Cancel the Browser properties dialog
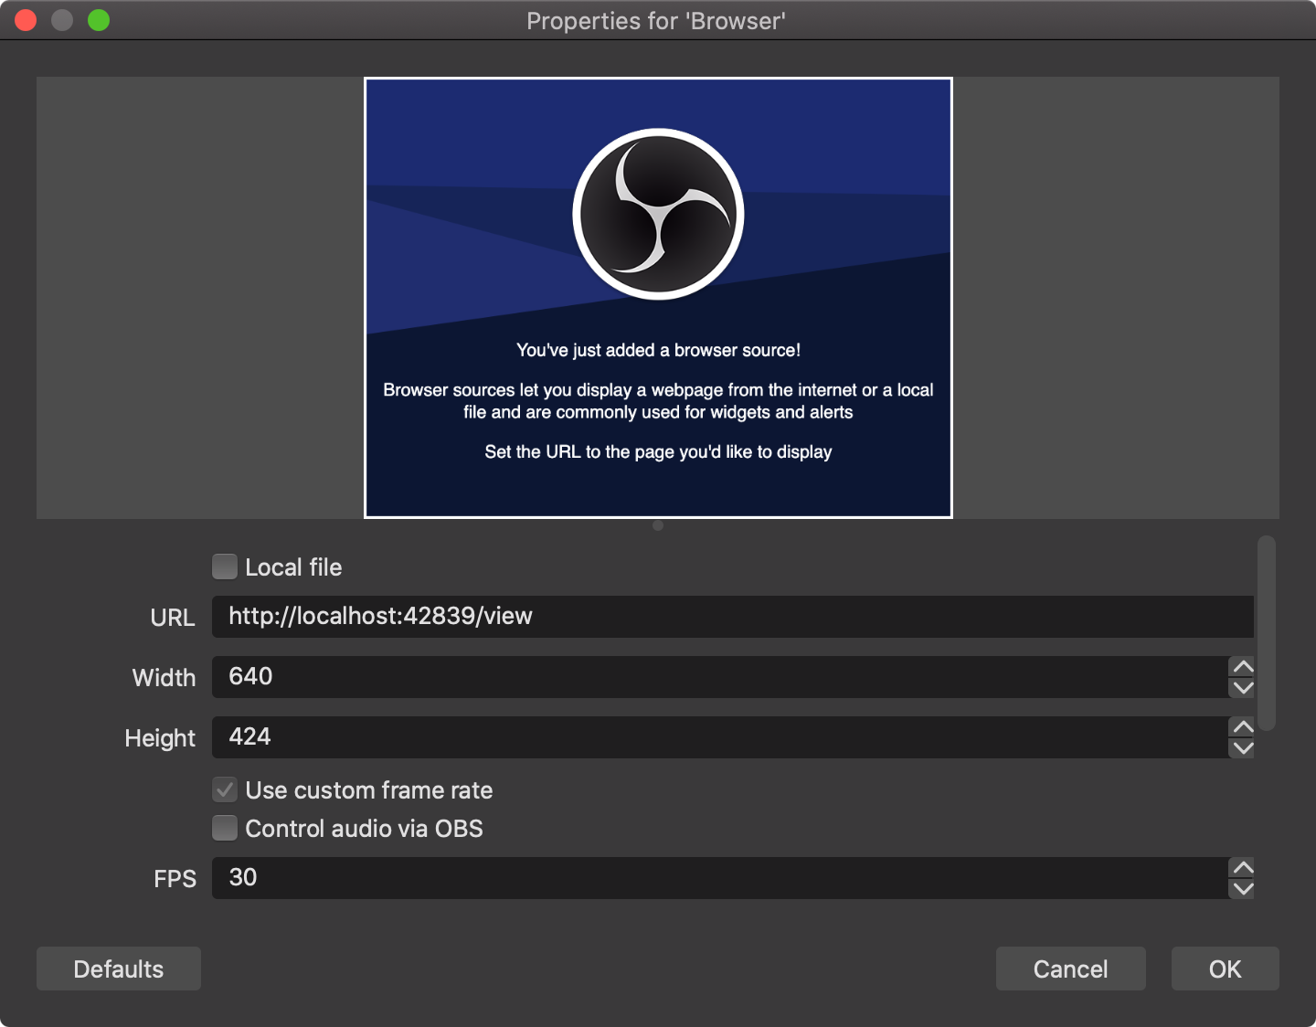The height and width of the screenshot is (1027, 1316). tap(1070, 969)
